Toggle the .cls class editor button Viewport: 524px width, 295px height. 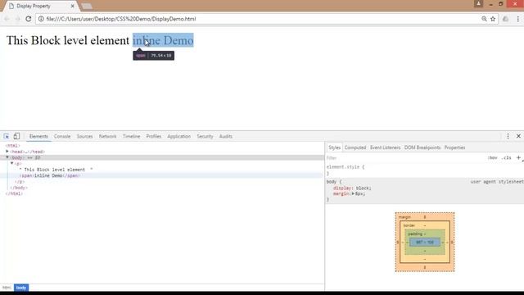tap(507, 158)
